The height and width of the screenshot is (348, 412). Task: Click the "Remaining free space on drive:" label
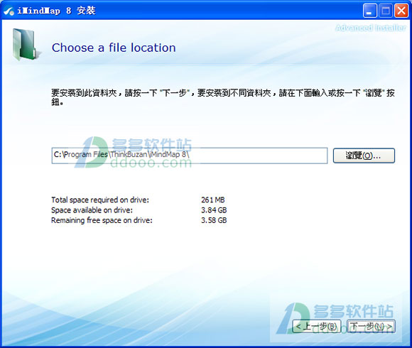click(x=102, y=220)
